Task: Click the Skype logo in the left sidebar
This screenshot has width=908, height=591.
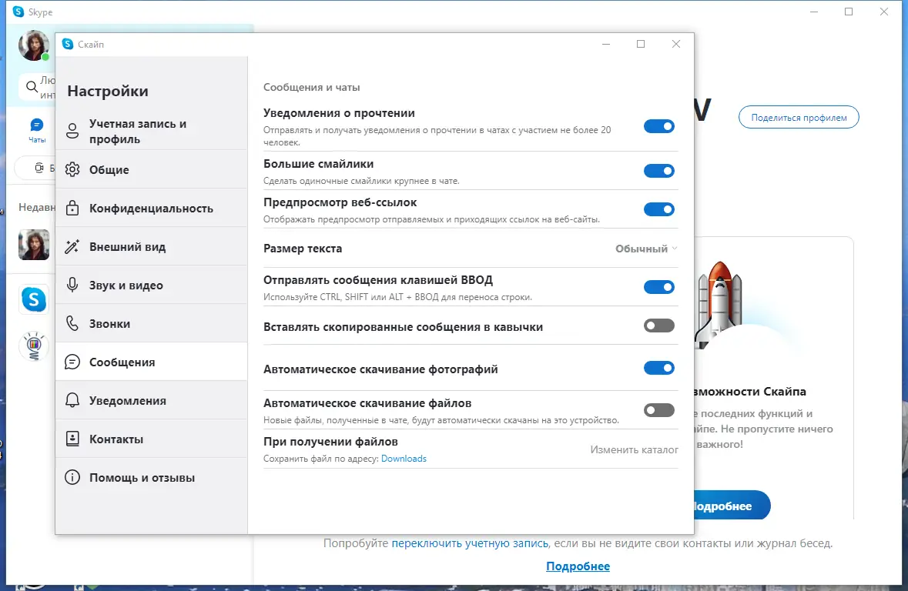Action: pos(34,299)
